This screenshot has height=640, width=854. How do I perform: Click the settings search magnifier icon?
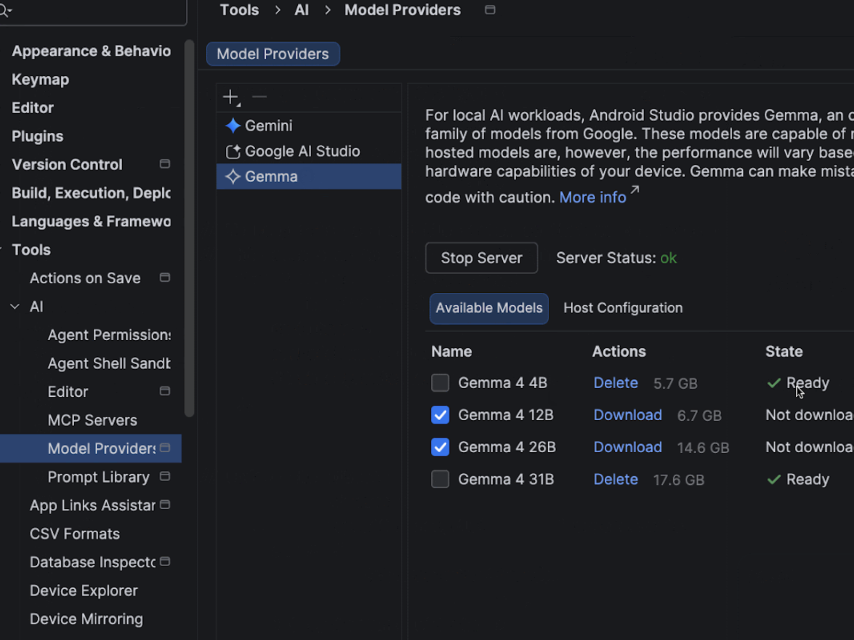pyautogui.click(x=5, y=10)
